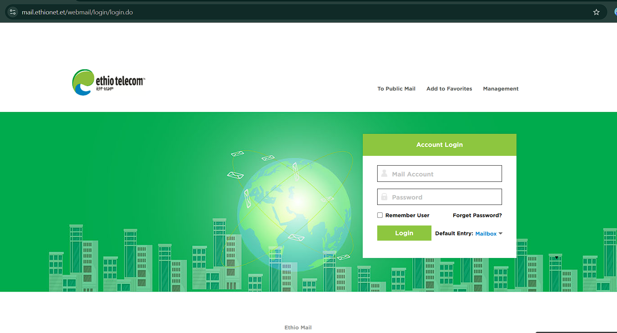The height and width of the screenshot is (333, 617).
Task: Click the Default Entry label
Action: [454, 233]
